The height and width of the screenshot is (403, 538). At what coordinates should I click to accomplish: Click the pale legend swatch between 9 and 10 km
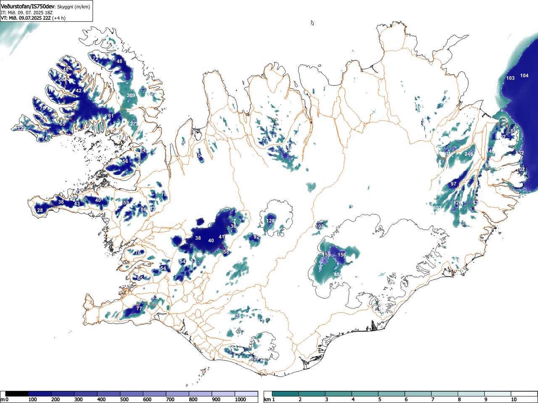tap(498, 394)
